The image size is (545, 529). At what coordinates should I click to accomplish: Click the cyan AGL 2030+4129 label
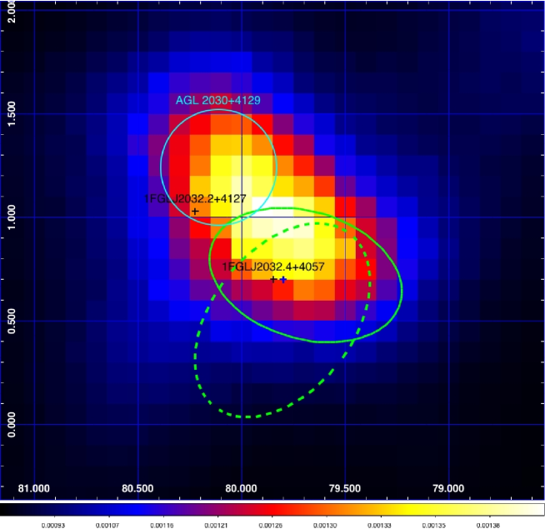pos(218,101)
